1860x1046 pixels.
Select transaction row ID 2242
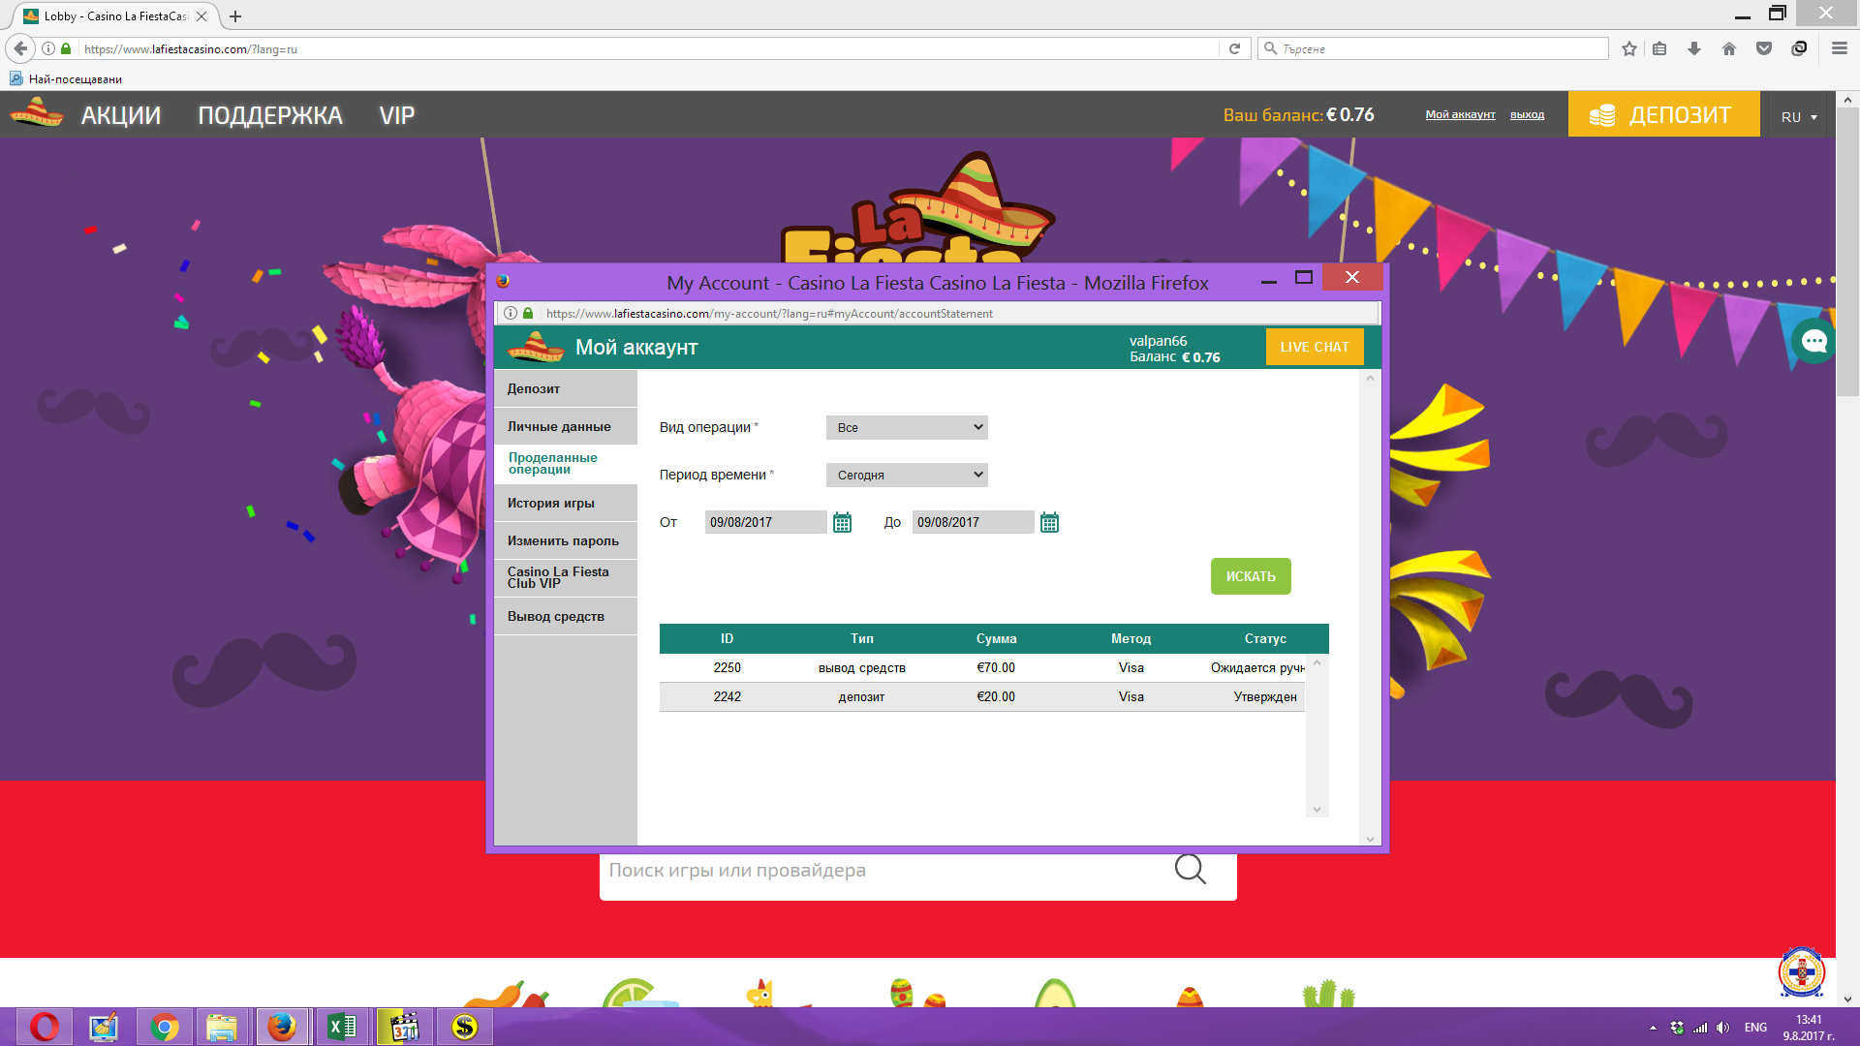(x=982, y=696)
